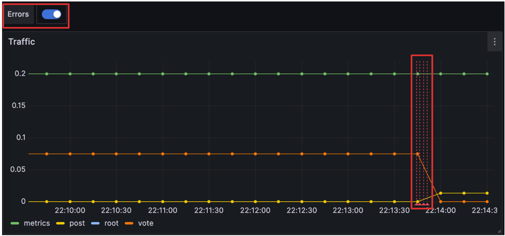505x236 pixels.
Task: Click the 22:11:00 x-axis time label
Action: pos(163,210)
